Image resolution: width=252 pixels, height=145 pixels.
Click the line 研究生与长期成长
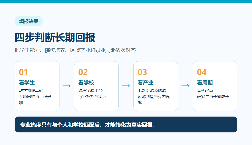(213, 96)
